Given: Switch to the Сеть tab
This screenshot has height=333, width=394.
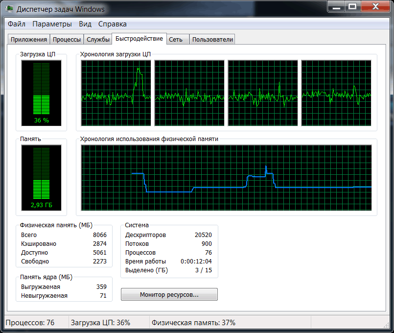Looking at the screenshot, I should (178, 40).
